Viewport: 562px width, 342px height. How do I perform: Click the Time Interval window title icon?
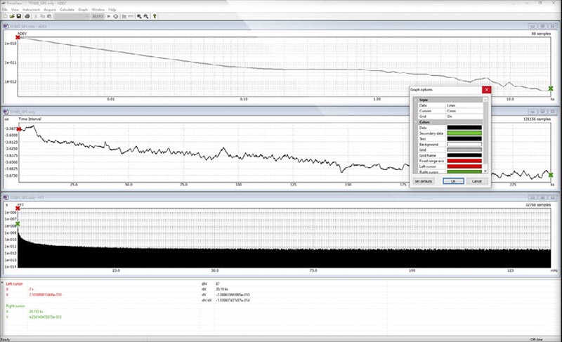coord(6,112)
